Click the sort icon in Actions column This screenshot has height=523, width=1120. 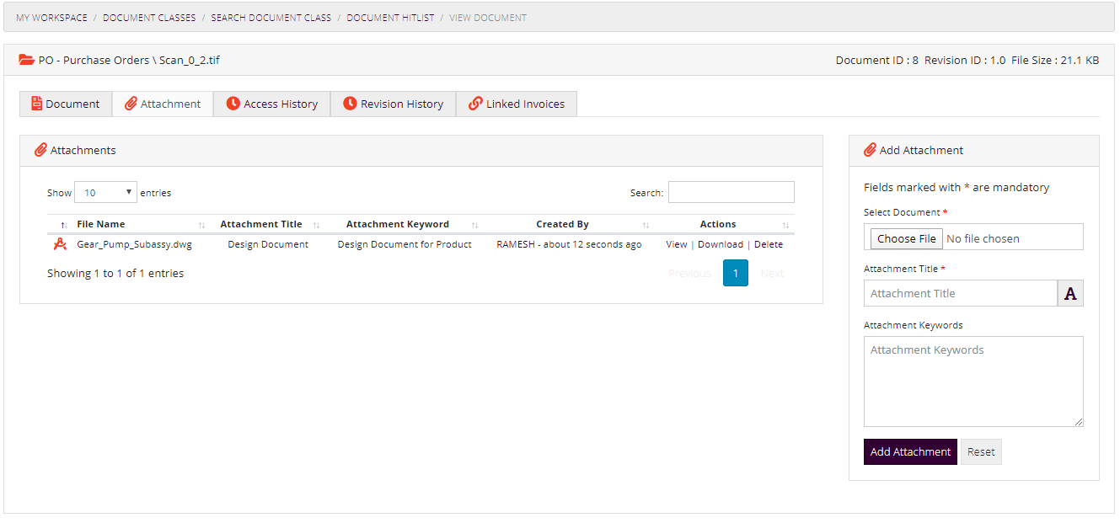pos(785,225)
